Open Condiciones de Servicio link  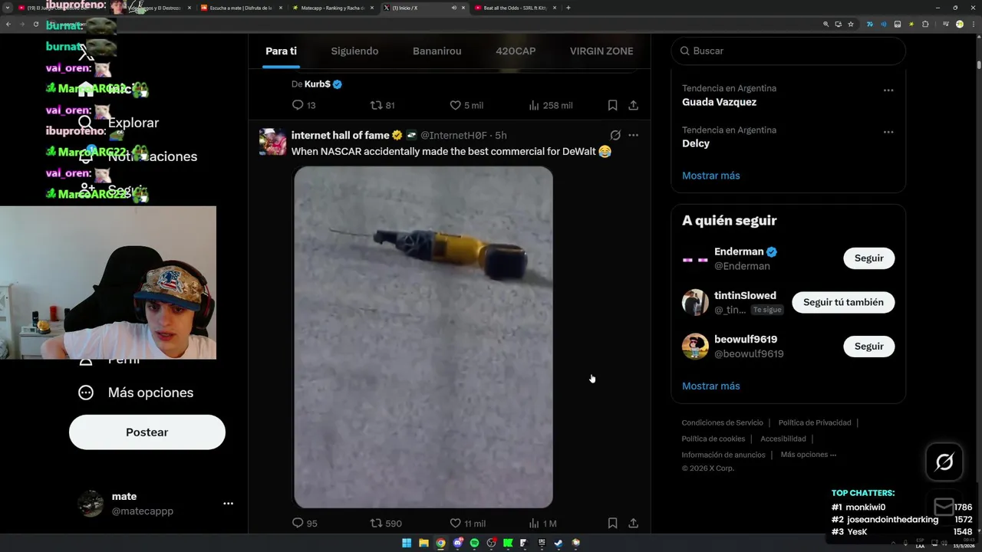723,422
